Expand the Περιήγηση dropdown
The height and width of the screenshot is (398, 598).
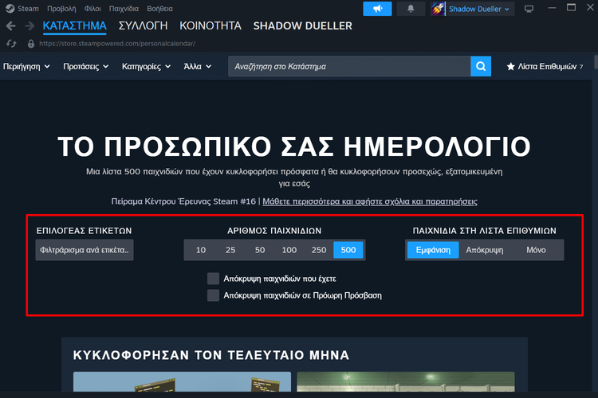tap(27, 67)
